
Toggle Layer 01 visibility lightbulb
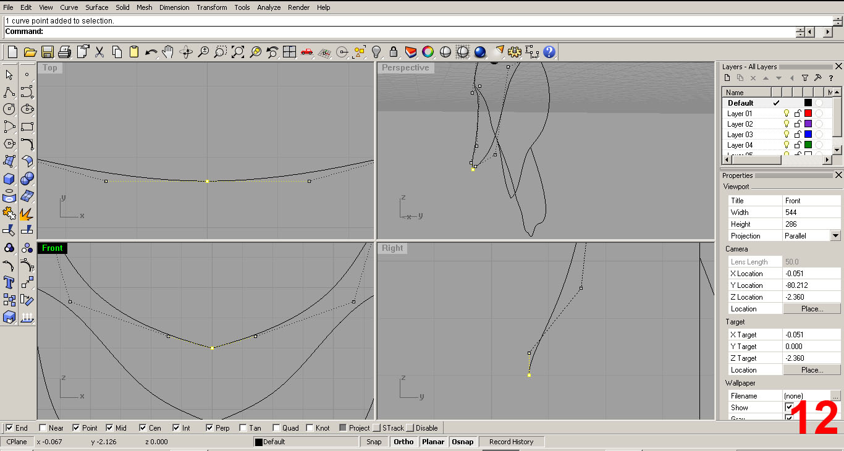coord(787,114)
